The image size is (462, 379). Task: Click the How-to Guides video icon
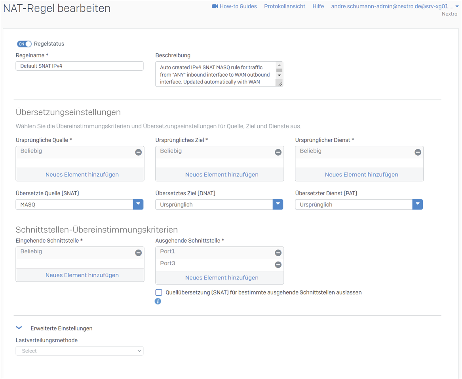215,6
